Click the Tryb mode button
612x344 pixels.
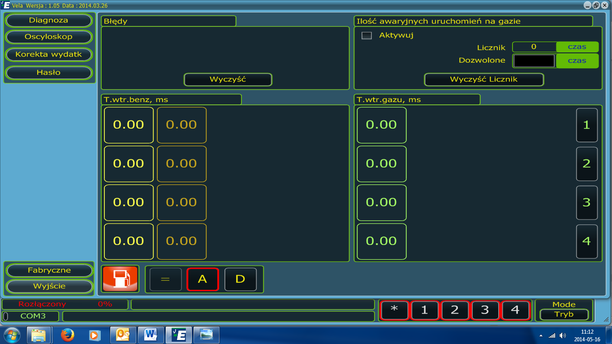[x=564, y=314]
